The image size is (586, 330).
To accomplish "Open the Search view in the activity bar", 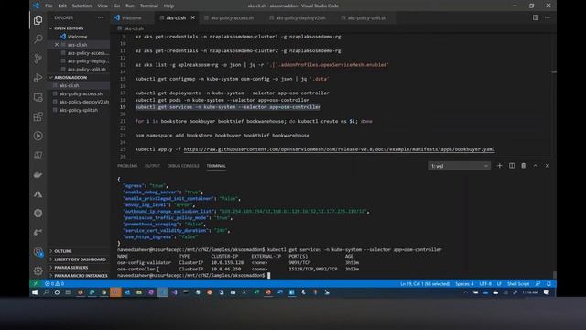I will [x=38, y=38].
